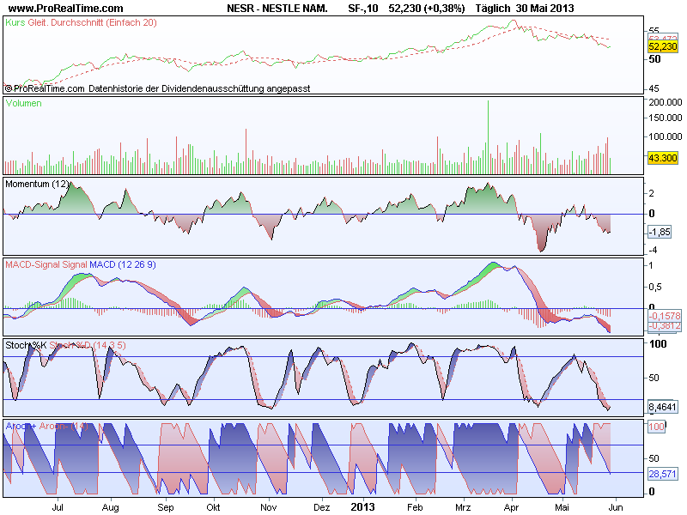Click the Jul month label
The width and height of the screenshot is (687, 515).
coord(58,507)
